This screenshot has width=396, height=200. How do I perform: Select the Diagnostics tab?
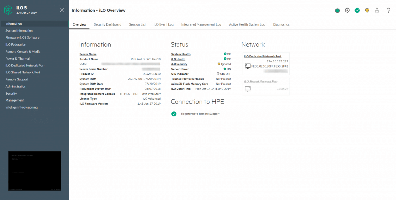pos(281,24)
